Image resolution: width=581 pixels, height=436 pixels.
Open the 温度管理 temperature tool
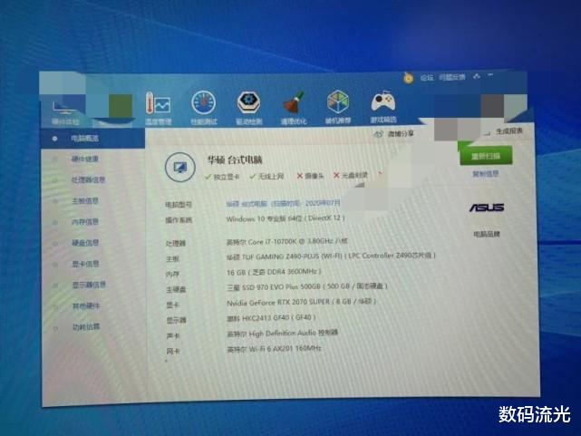[x=159, y=108]
